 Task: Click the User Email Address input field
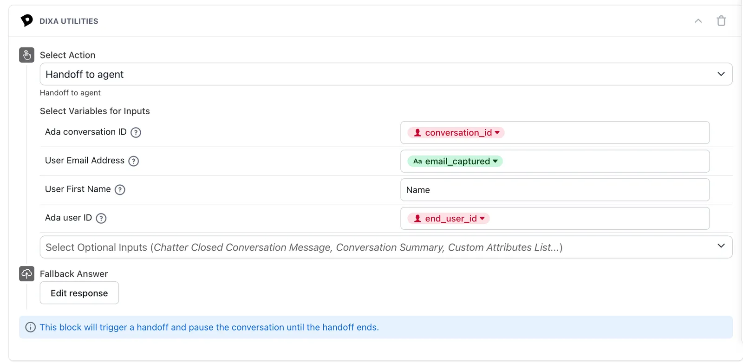555,162
